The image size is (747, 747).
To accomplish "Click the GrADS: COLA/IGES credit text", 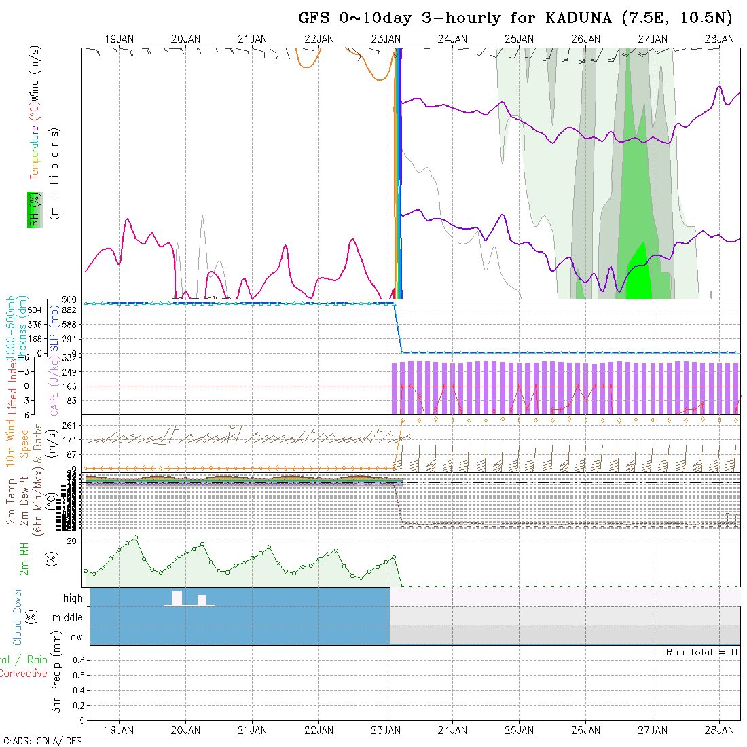I will 42,741.
